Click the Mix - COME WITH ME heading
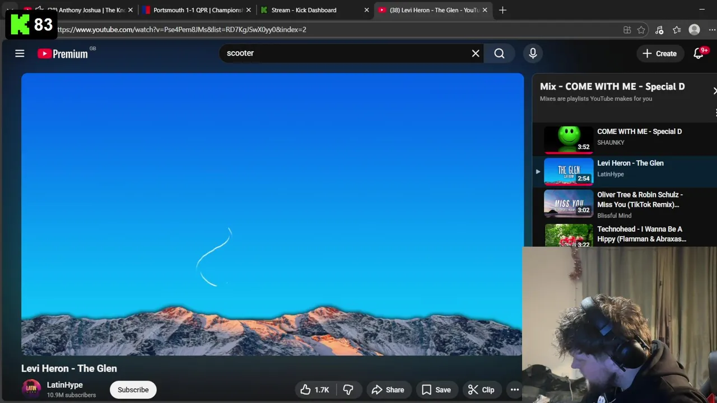This screenshot has height=403, width=717. (x=612, y=87)
